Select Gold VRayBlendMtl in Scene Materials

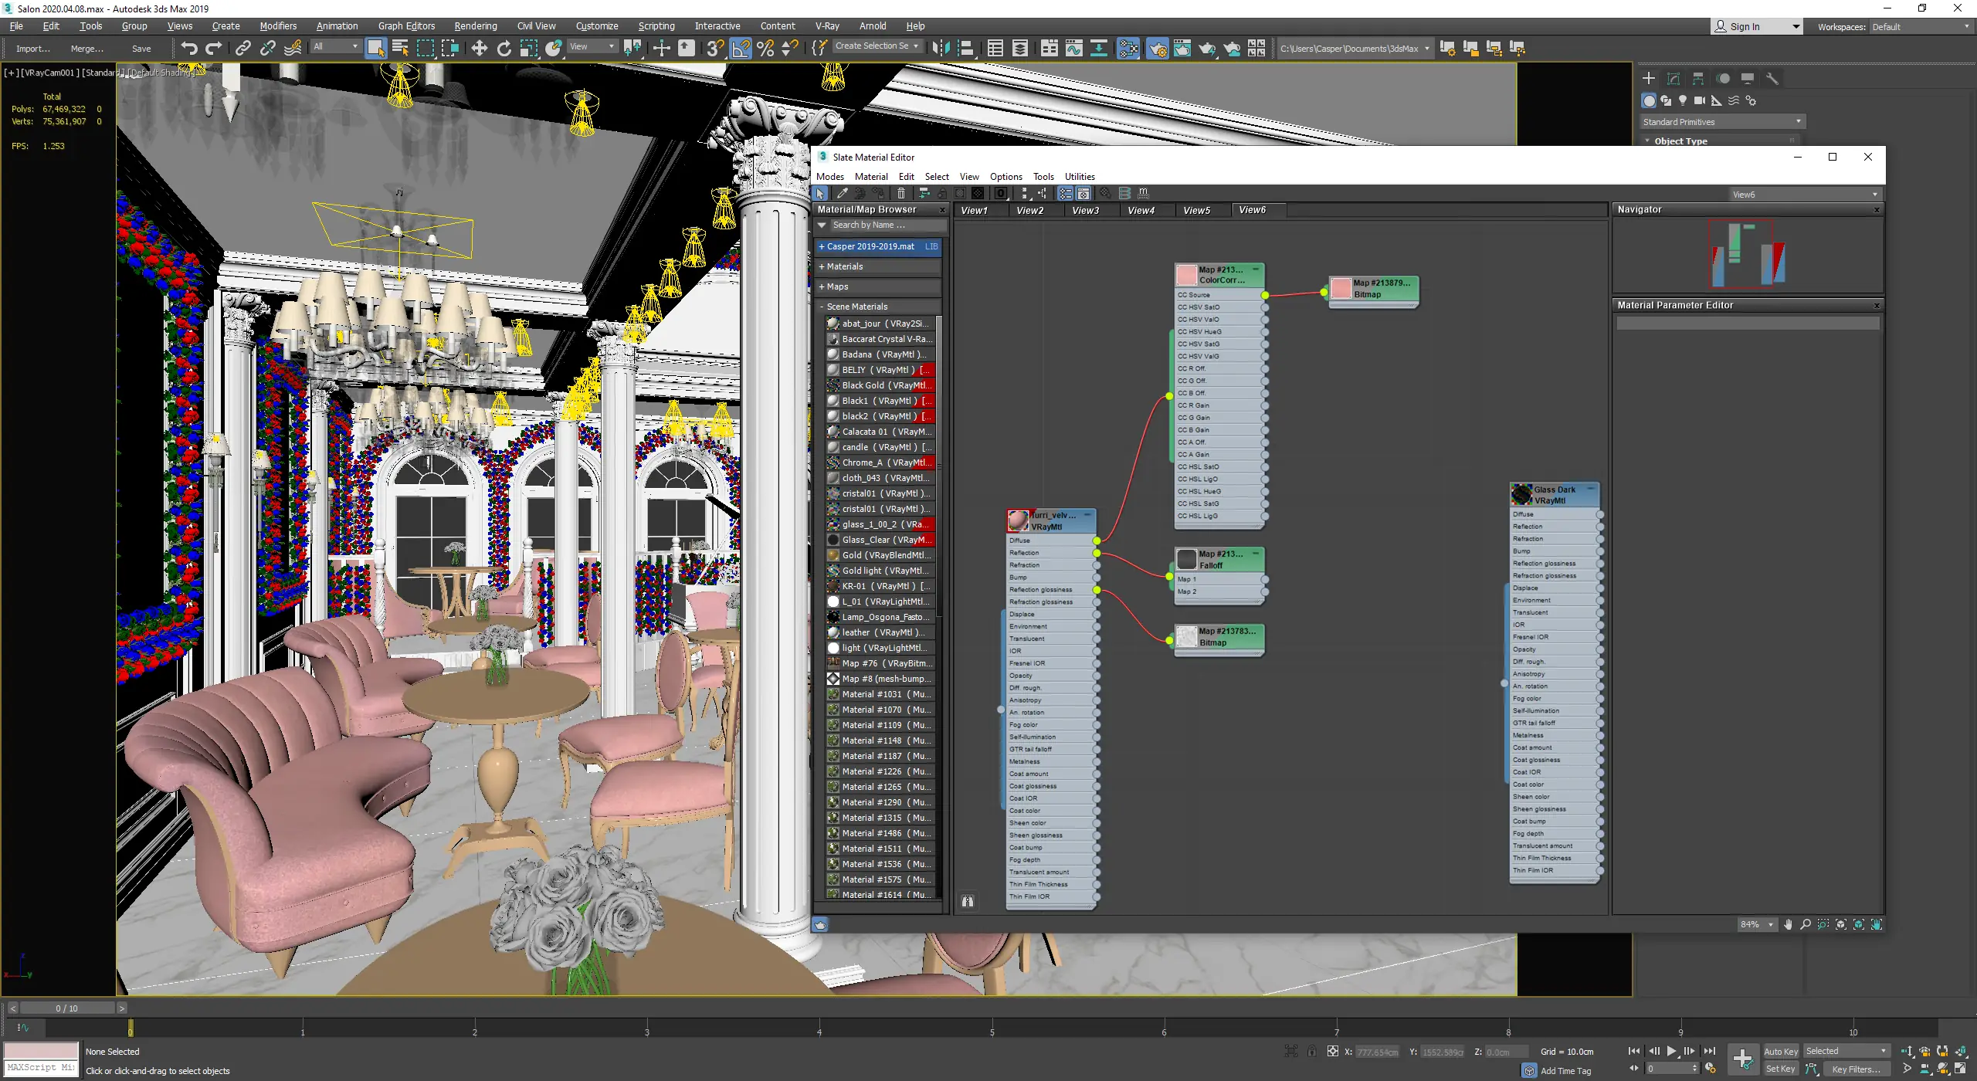(x=880, y=555)
